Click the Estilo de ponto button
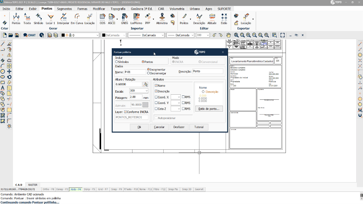The image size is (363, 204). coord(209,109)
